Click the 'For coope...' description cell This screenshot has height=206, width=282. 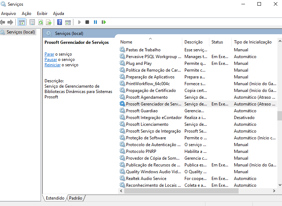point(195,179)
